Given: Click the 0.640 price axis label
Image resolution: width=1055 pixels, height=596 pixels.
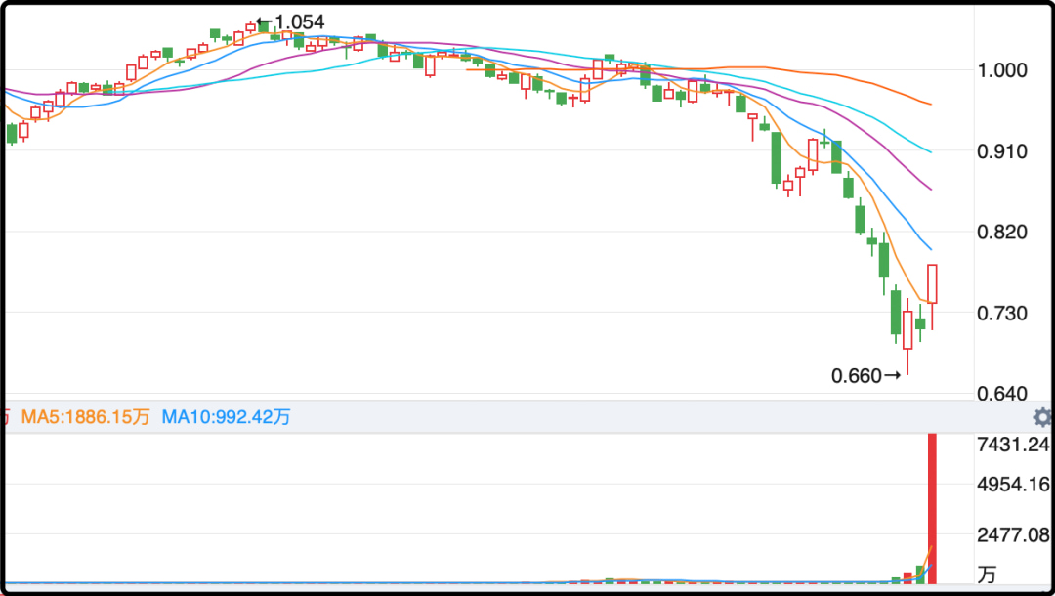Looking at the screenshot, I should (x=1002, y=393).
